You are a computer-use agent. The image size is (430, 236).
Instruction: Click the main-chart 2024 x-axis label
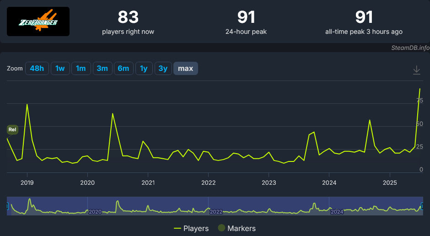(x=329, y=182)
